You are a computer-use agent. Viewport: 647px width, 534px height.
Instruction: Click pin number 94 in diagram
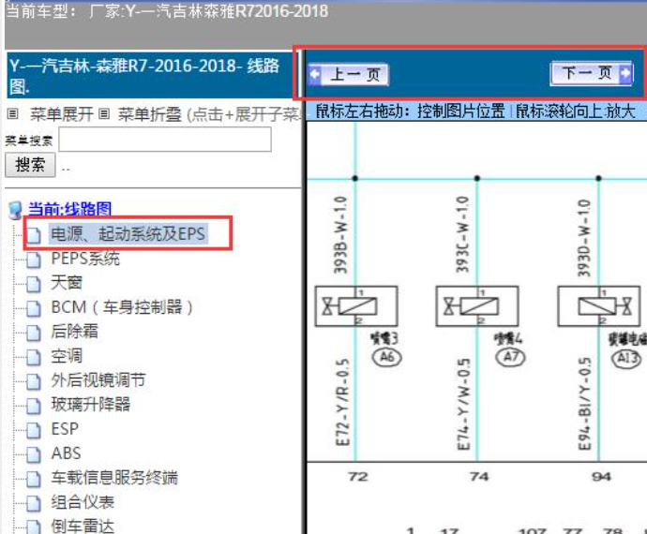(601, 477)
